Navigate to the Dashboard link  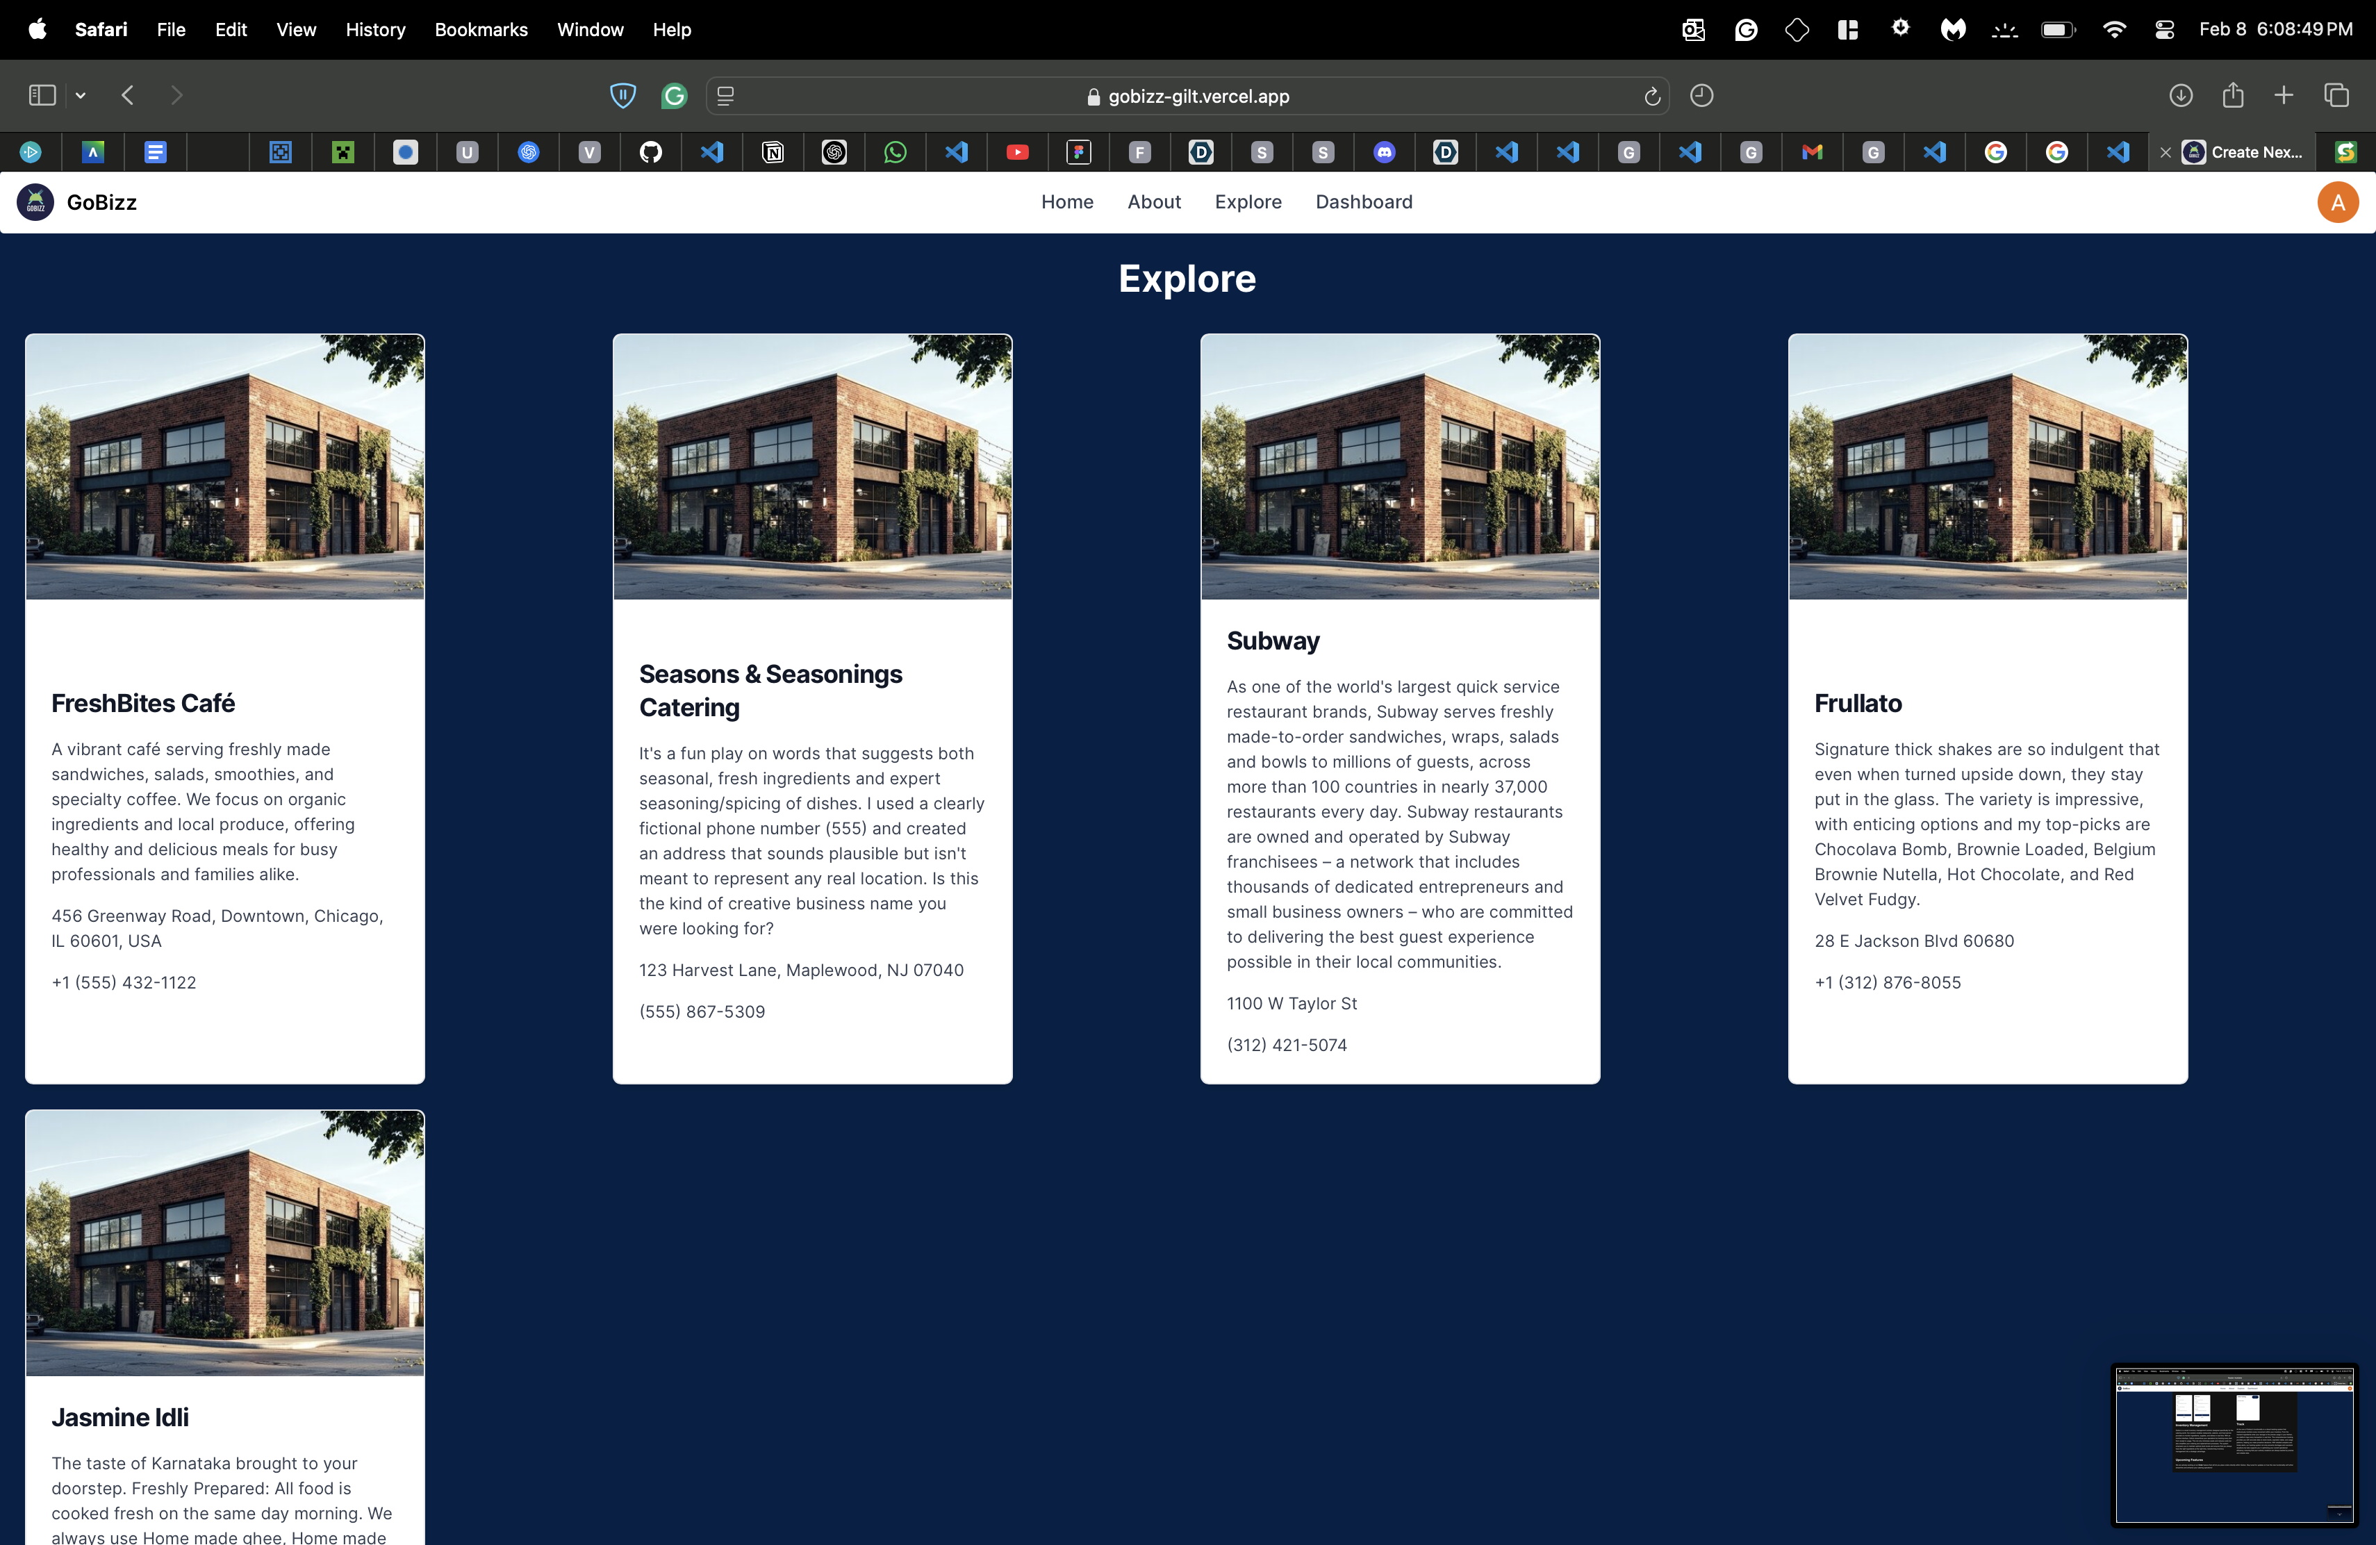[x=1362, y=203]
